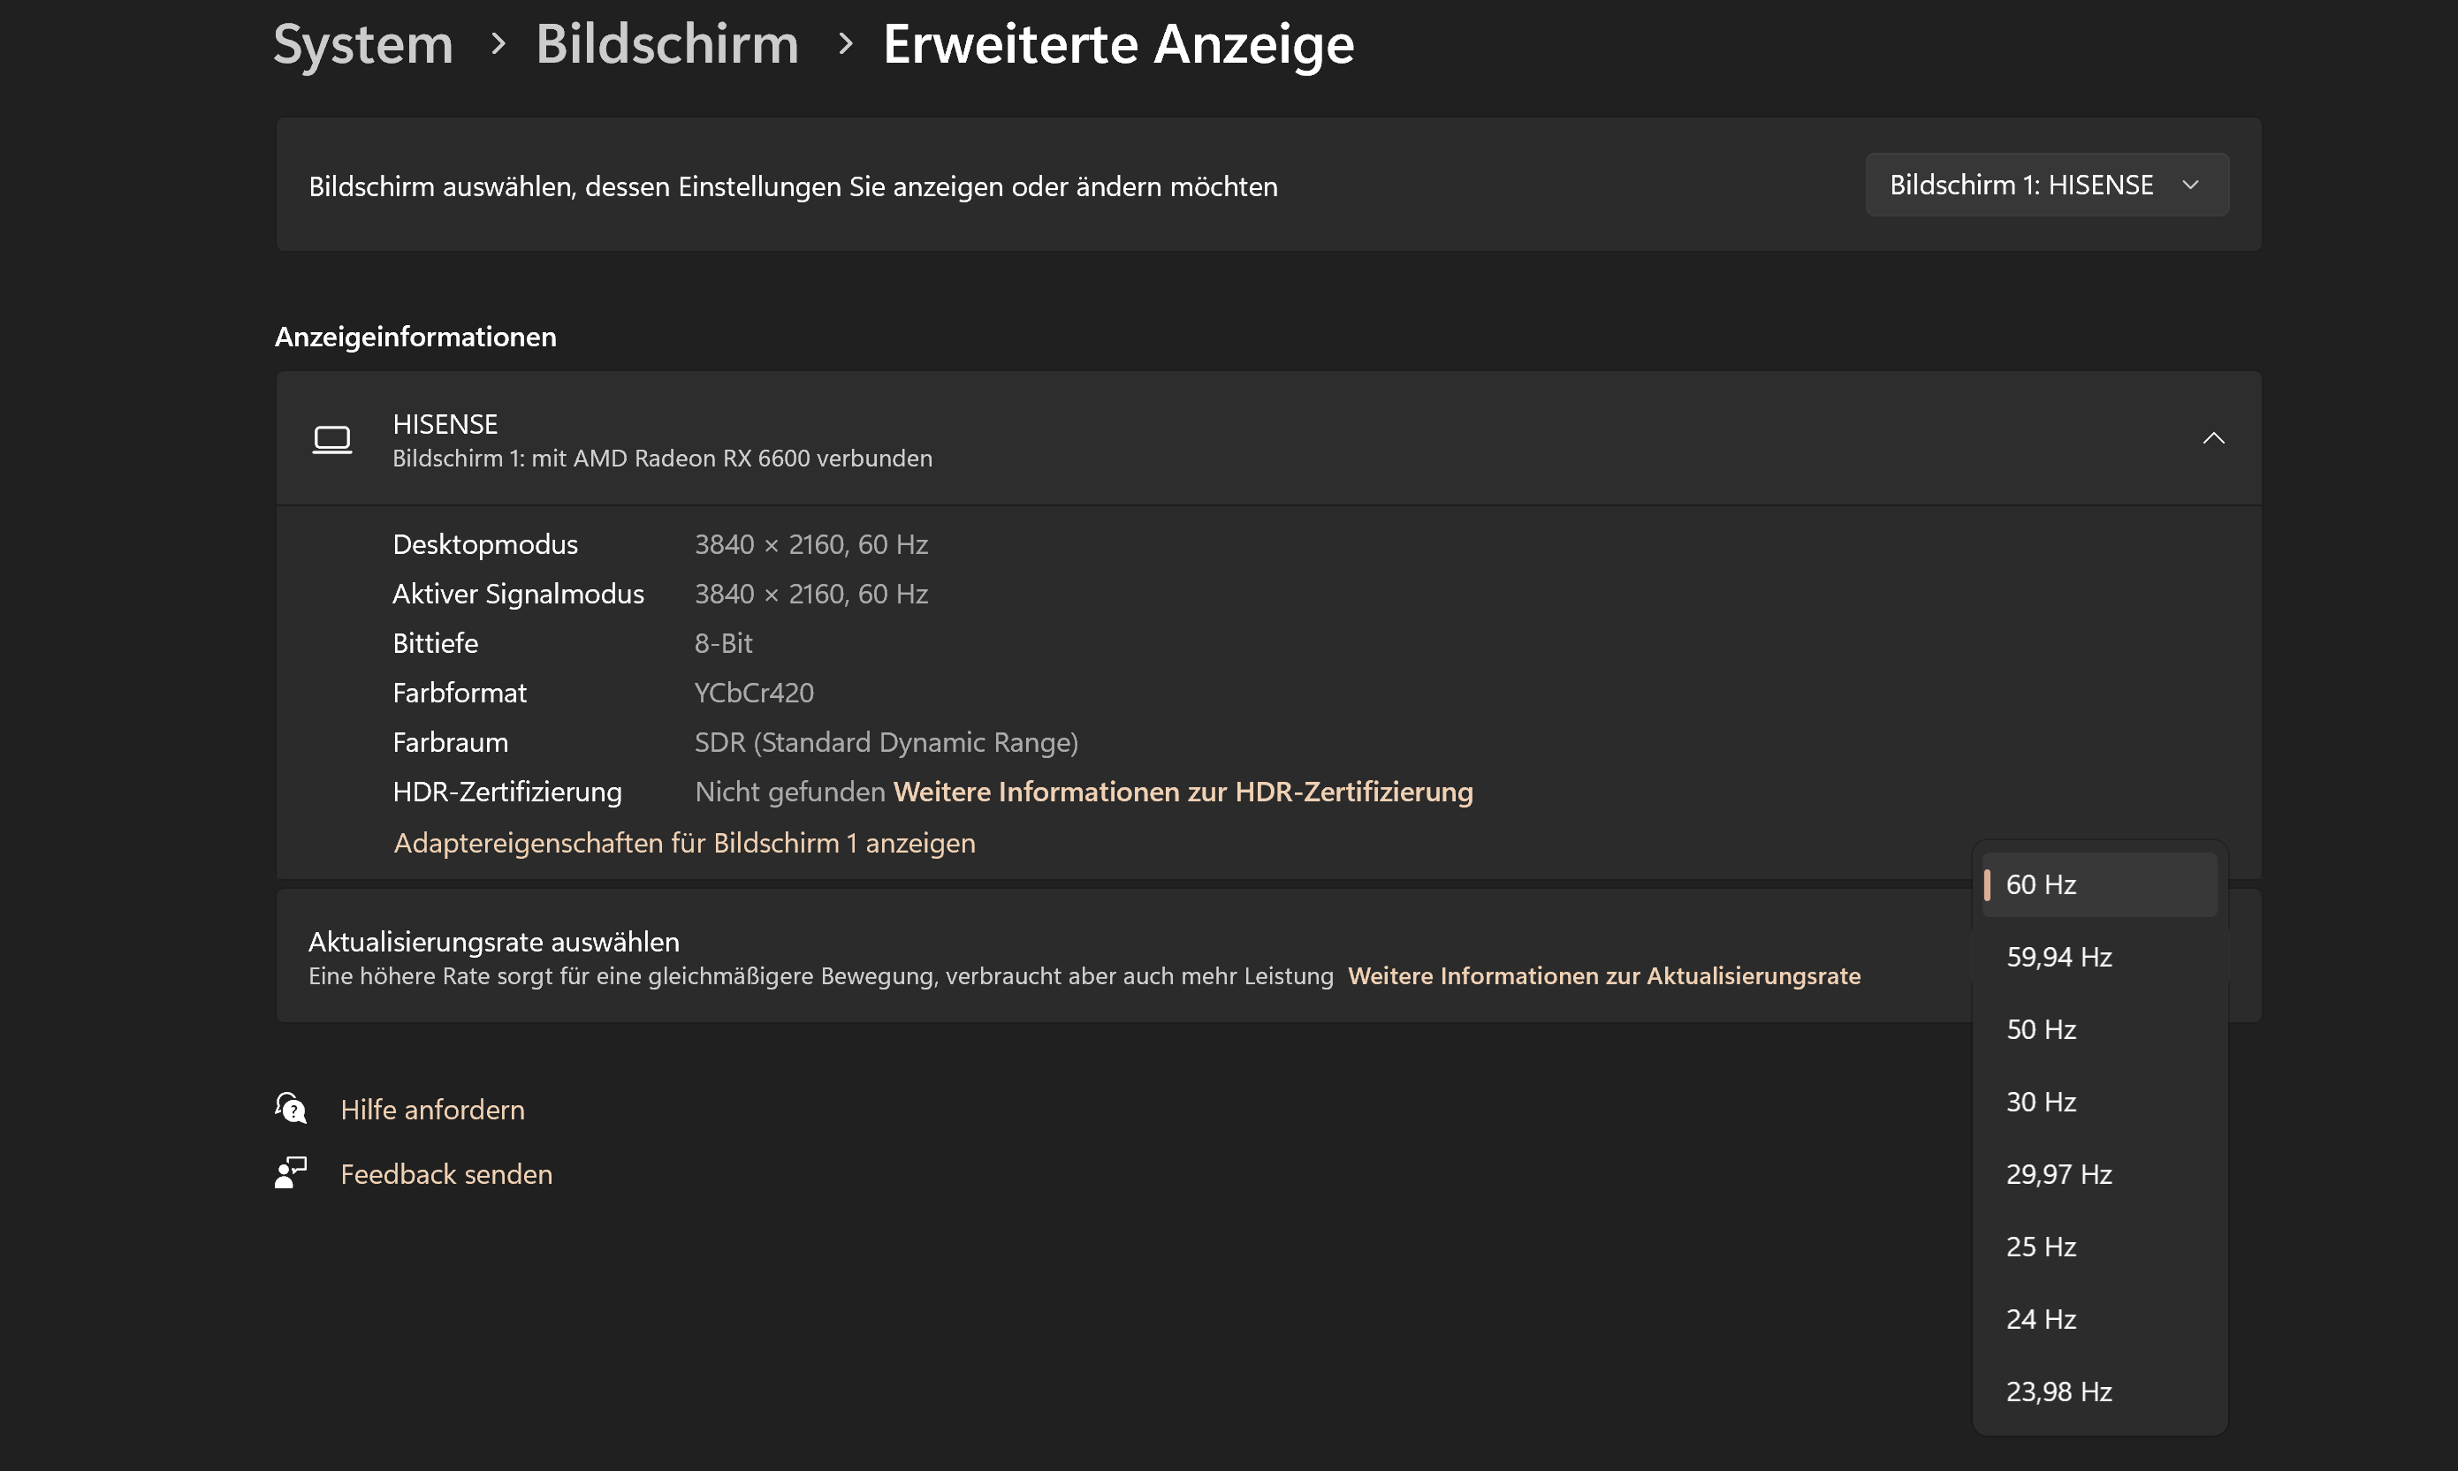Click the Feedback senden link
2458x1471 pixels.
(x=446, y=1173)
